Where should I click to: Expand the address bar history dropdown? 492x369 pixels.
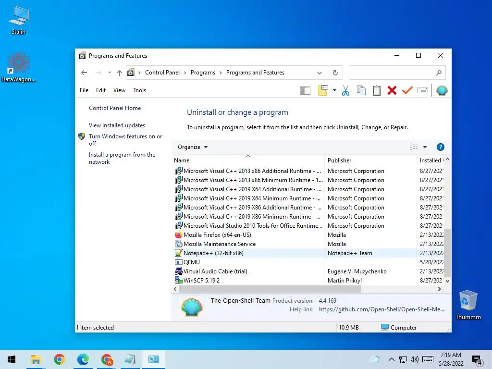pyautogui.click(x=320, y=73)
